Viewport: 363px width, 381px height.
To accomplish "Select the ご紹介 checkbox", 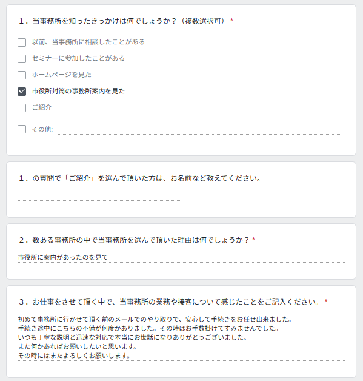I will click(x=22, y=107).
